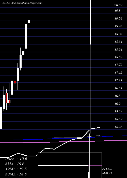Click the 16.81 price axis label

coord(118,88)
